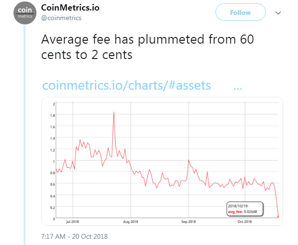Click the y-axis value 1 label
The width and height of the screenshot is (298, 245).
54,161
